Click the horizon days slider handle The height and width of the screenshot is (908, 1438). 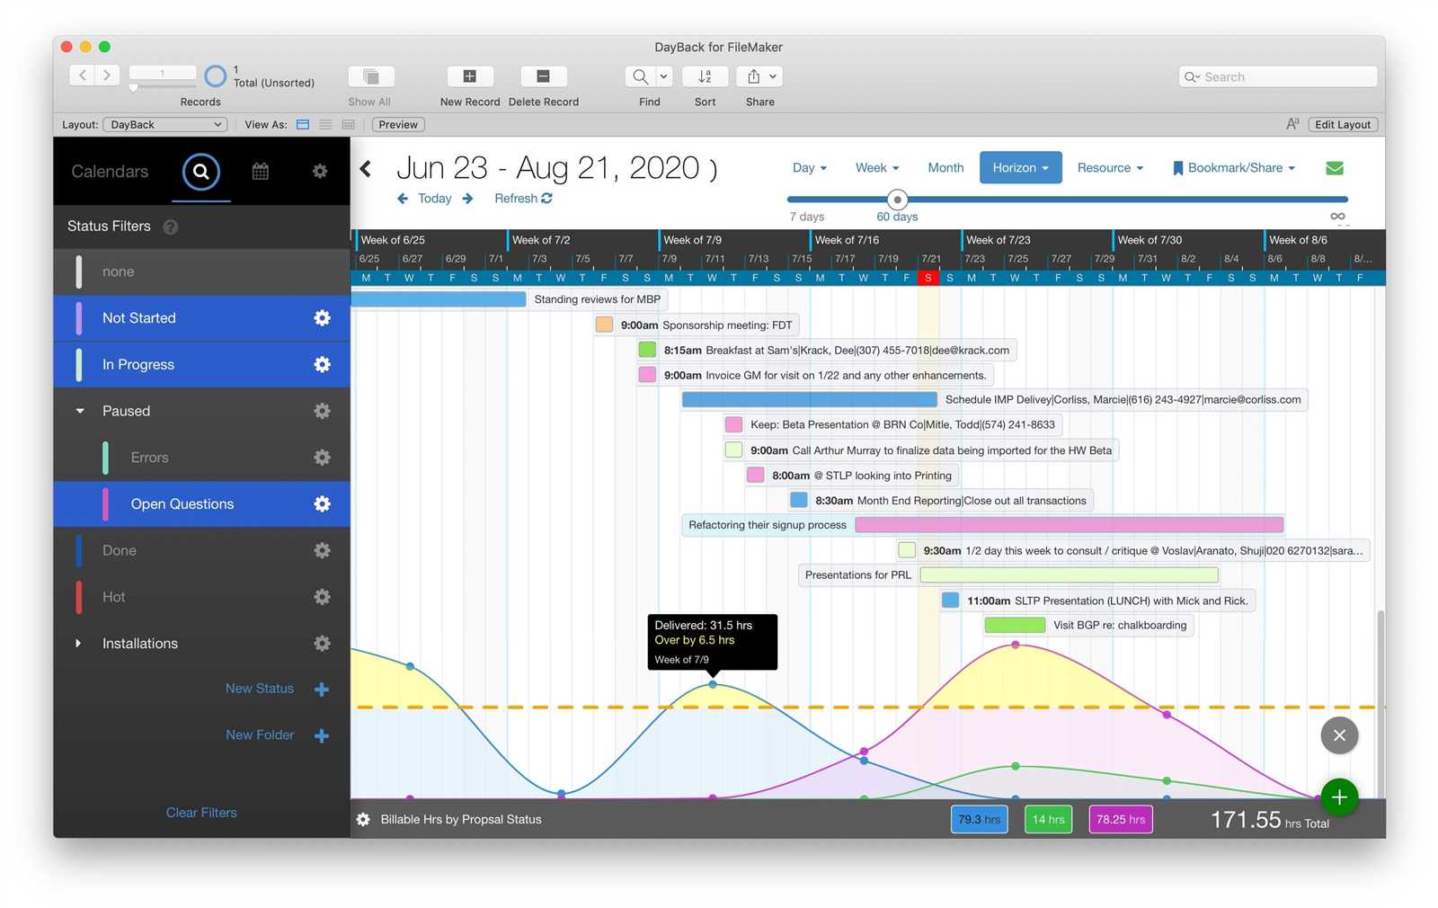(897, 199)
